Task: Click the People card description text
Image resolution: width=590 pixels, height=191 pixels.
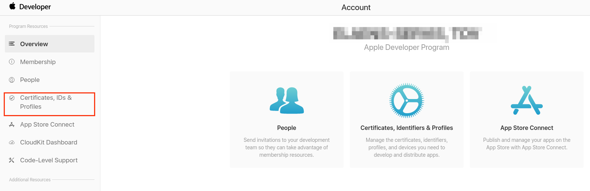Action: tap(287, 147)
